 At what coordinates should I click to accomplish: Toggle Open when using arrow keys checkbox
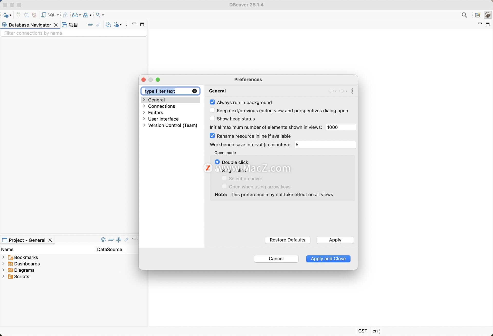pos(224,186)
